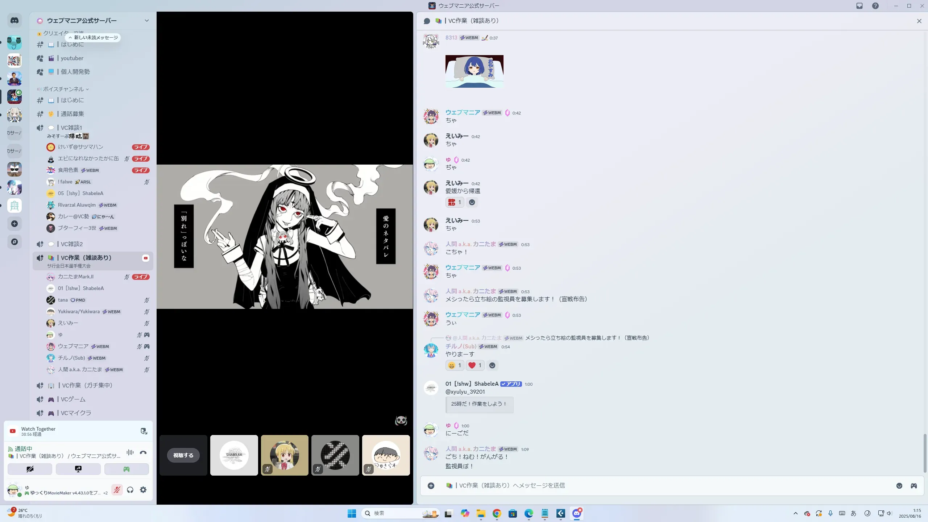Viewport: 928px width, 522px height.
Task: Open the ウェブマニア公式サーバー server dropdown
Action: [x=146, y=21]
